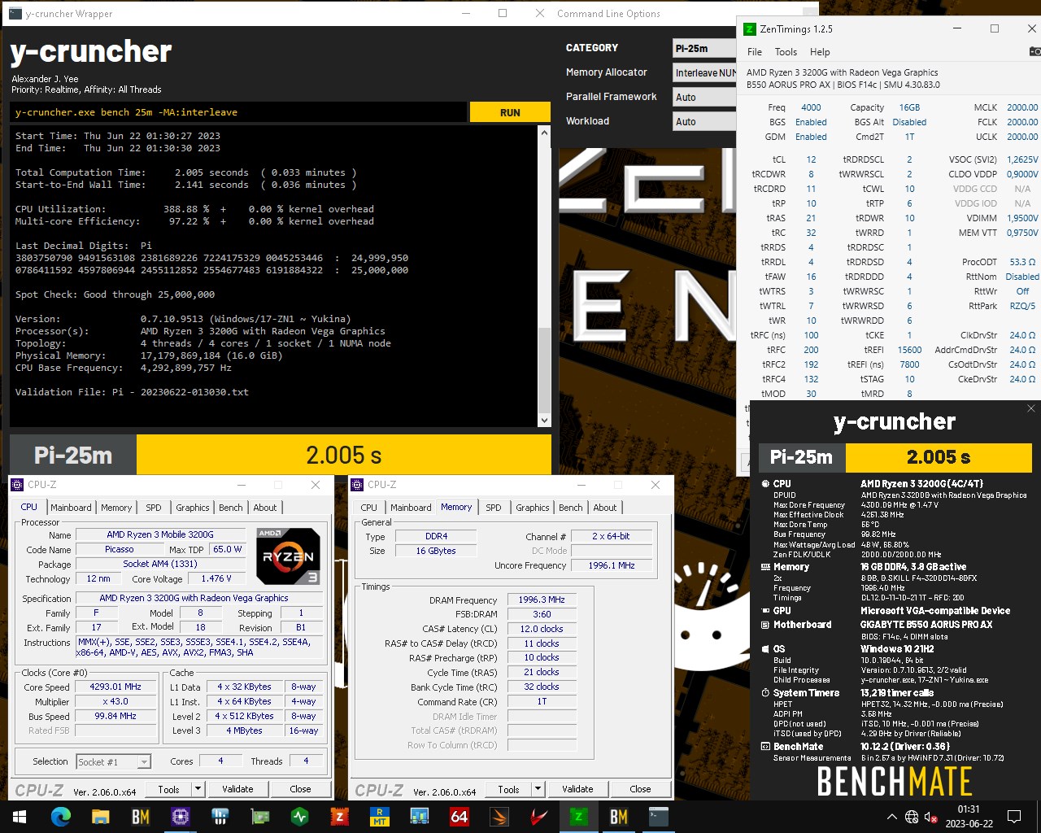Image resolution: width=1041 pixels, height=833 pixels.
Task: Open the Memory Allocator dropdown
Action: coord(704,72)
